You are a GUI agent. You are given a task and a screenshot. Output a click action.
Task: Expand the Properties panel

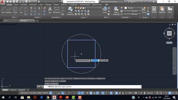pyautogui.click(x=126, y=17)
